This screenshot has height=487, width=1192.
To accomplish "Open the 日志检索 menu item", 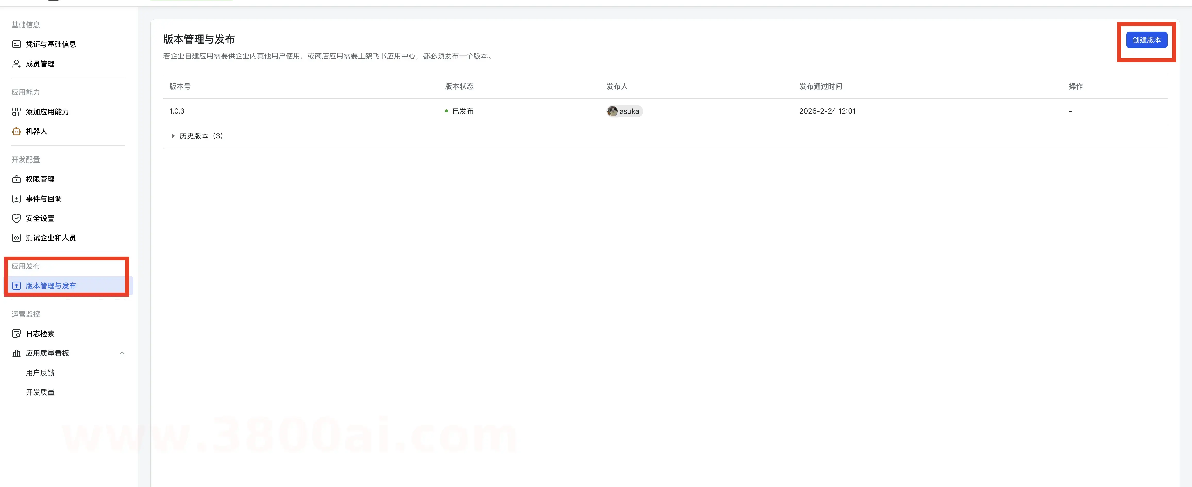I will [40, 334].
